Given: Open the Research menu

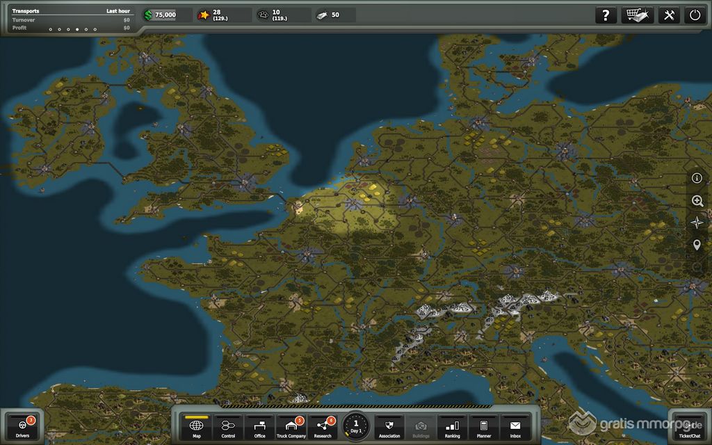Looking at the screenshot, I should point(323,427).
